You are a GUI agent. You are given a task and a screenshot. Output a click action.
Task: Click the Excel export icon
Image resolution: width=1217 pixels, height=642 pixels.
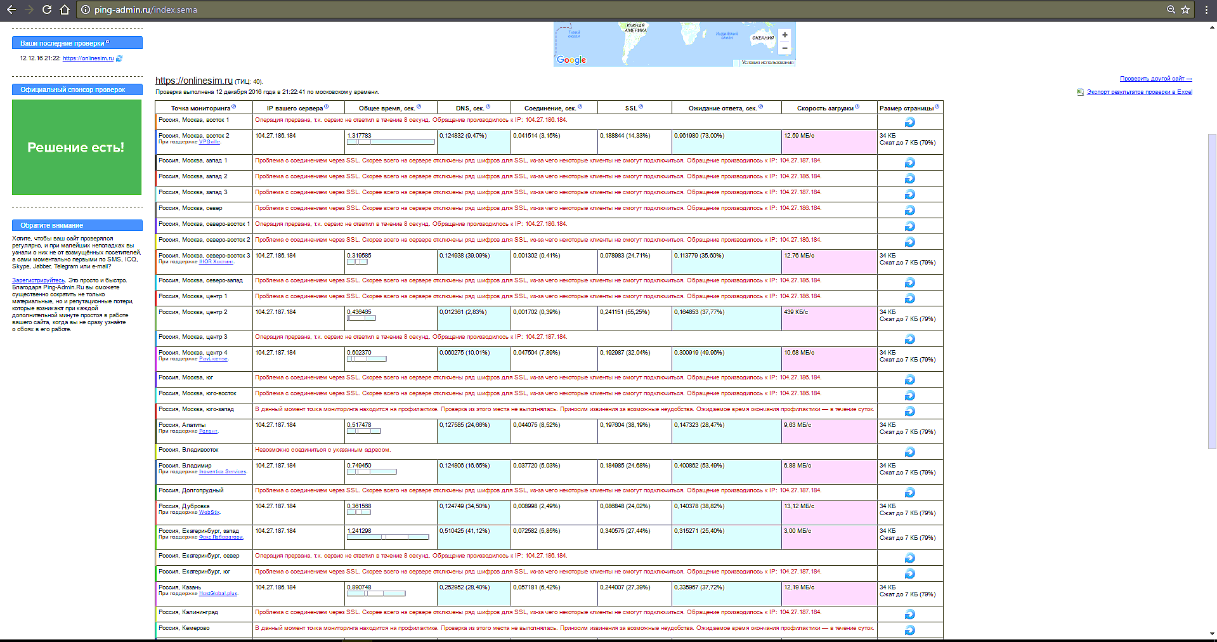click(x=1080, y=92)
